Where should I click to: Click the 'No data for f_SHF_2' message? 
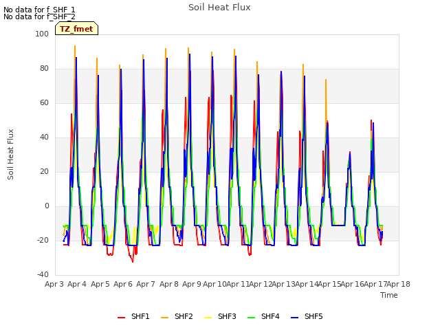point(39,16)
